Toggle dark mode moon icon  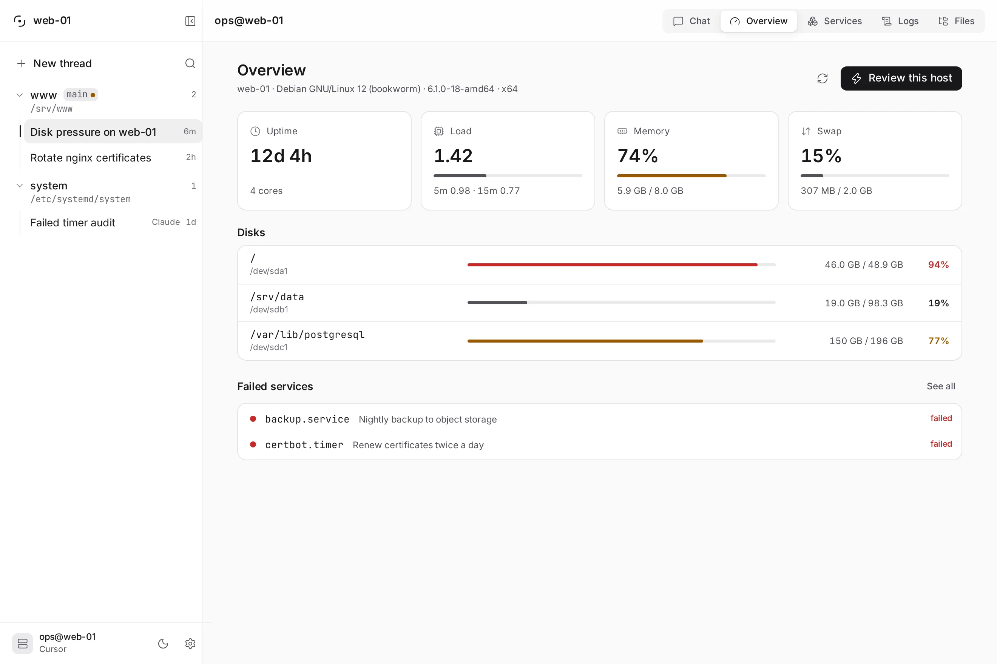pyautogui.click(x=163, y=644)
